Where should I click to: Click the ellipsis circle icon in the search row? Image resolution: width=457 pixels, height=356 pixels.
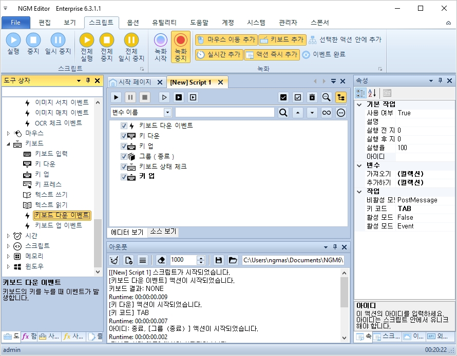tap(341, 113)
